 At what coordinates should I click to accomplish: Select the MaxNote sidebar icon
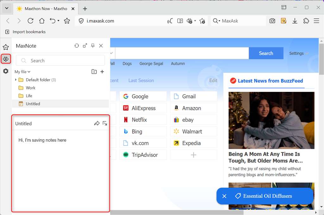(x=6, y=59)
